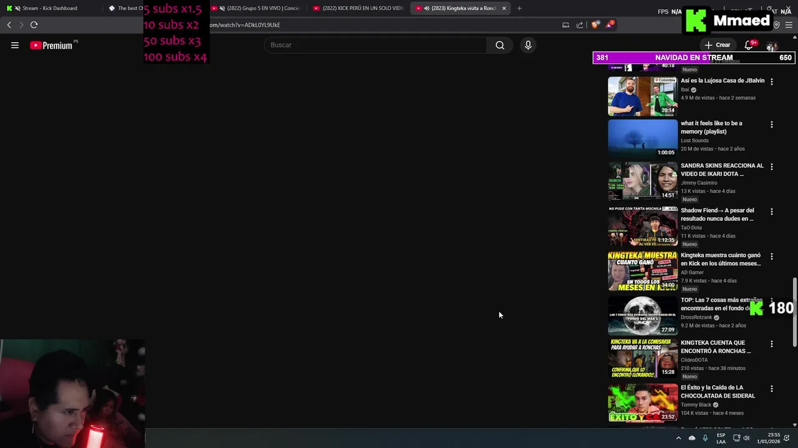798x448 pixels.
Task: Click the search magnifier button
Action: (x=500, y=45)
